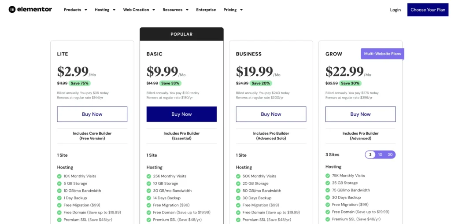Viewport: 451px width, 224px height.
Task: Click Buy Now for the Basic plan
Action: tap(181, 114)
